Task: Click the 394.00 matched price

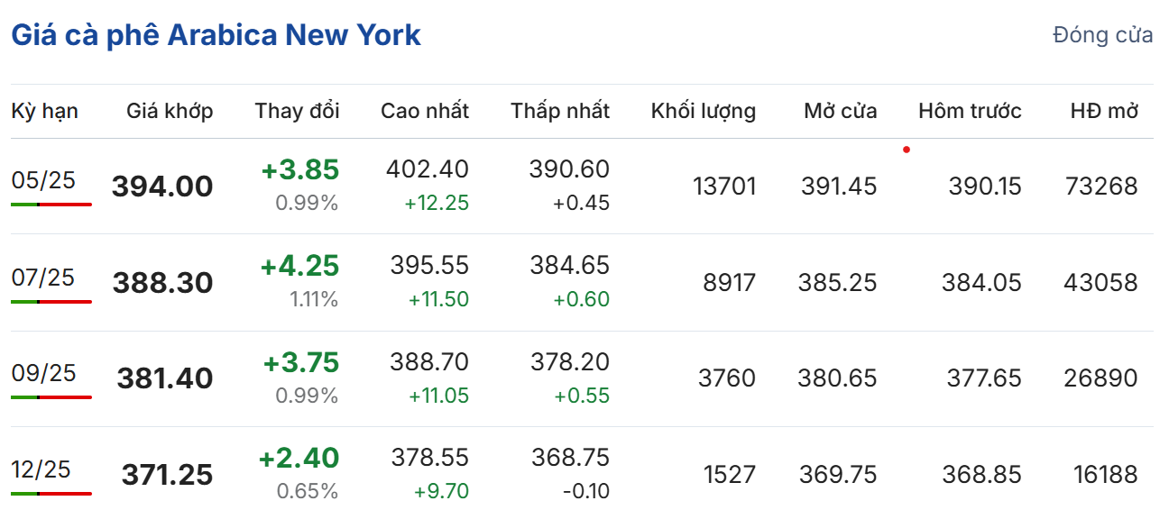Action: click(x=162, y=187)
